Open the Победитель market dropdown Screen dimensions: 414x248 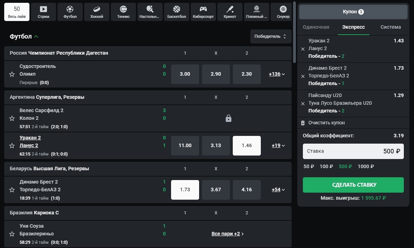(x=271, y=36)
